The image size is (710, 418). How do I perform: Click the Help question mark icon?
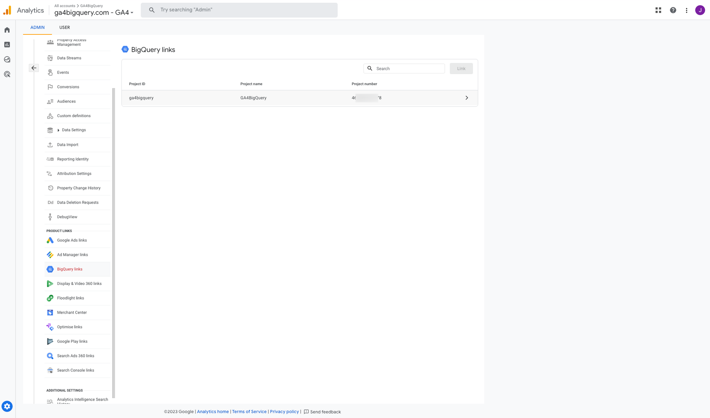click(x=673, y=10)
